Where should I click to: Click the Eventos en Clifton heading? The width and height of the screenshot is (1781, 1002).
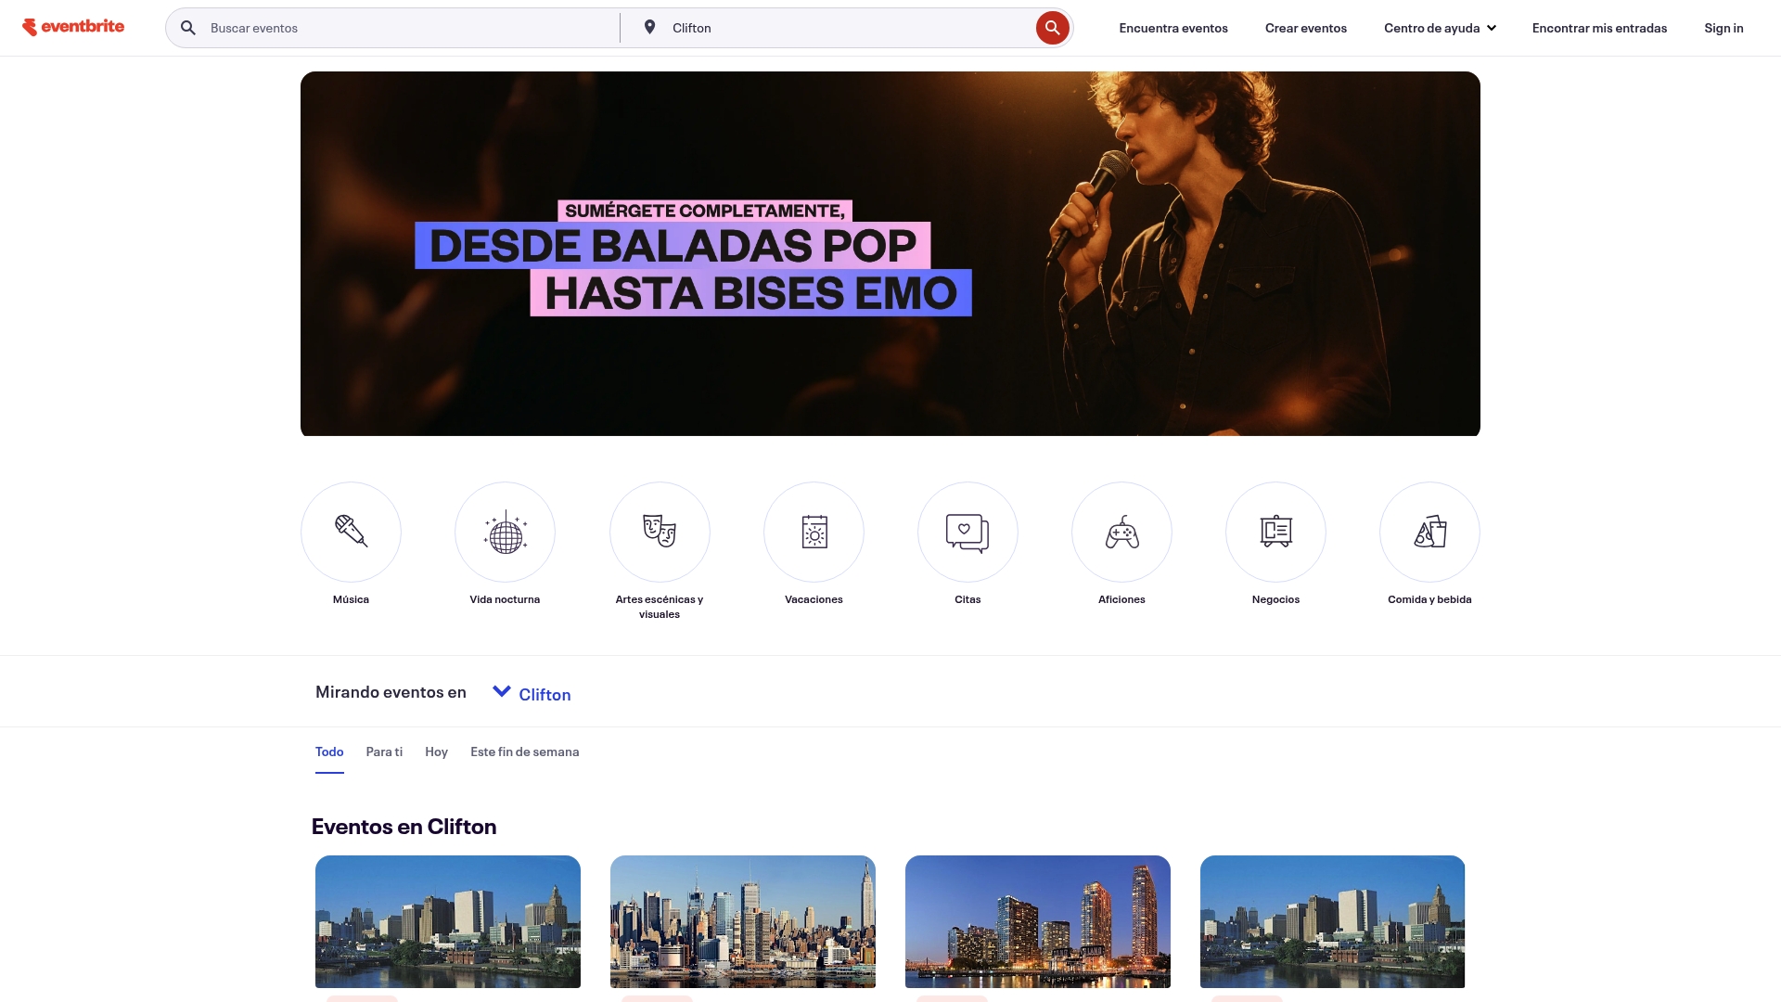(x=404, y=827)
